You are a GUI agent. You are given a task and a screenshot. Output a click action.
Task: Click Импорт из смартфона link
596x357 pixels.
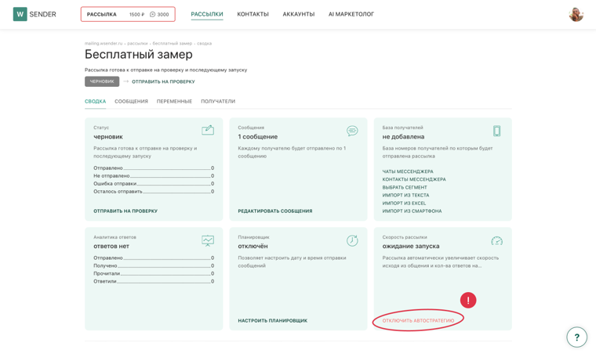(x=412, y=211)
